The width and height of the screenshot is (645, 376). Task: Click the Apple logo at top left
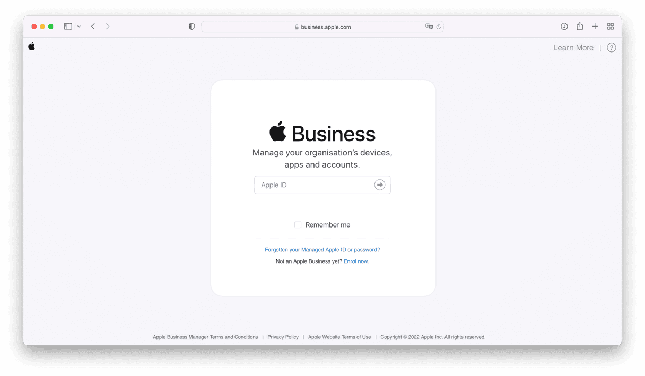[x=32, y=46]
